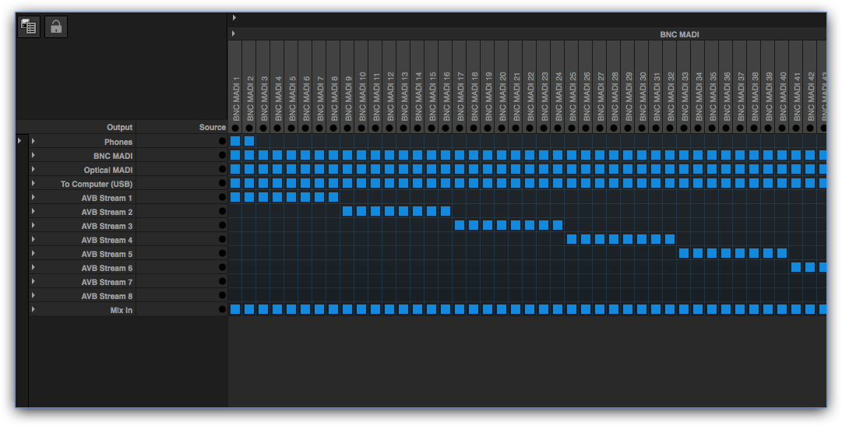
Task: Toggle BNC MADI 9 routing to AVB Stream 2
Action: pyautogui.click(x=347, y=211)
